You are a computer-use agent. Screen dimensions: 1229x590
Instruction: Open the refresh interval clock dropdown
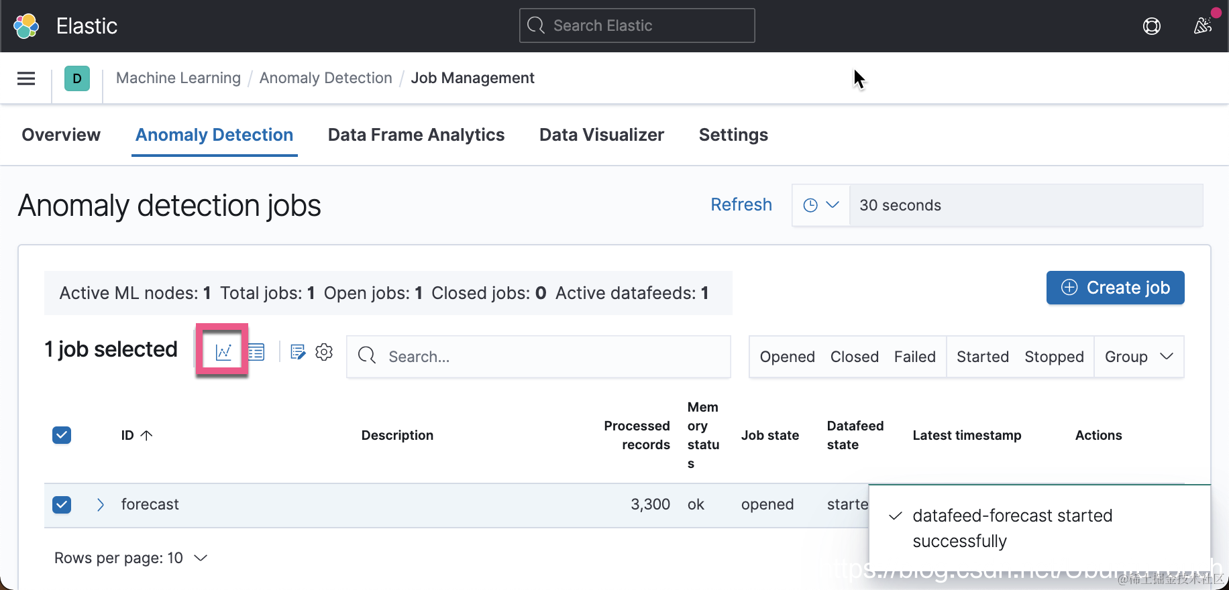tap(820, 205)
